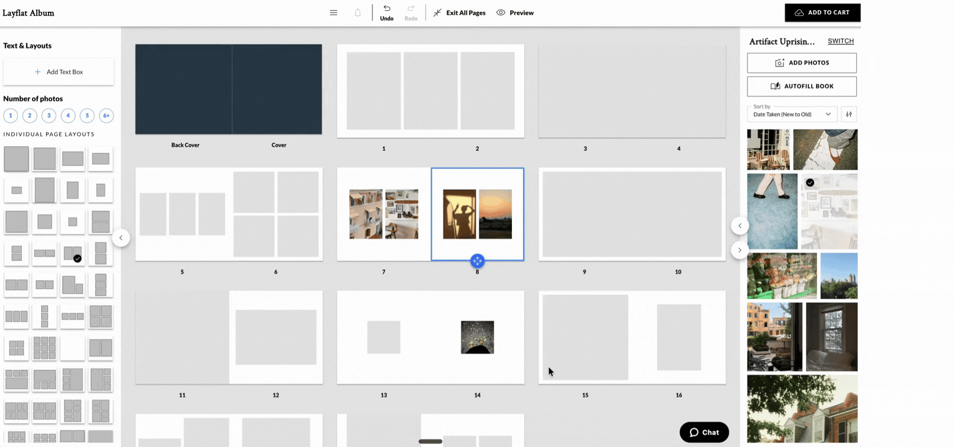The image size is (954, 447).
Task: Select the six-plus photos filter circle
Action: pyautogui.click(x=106, y=116)
